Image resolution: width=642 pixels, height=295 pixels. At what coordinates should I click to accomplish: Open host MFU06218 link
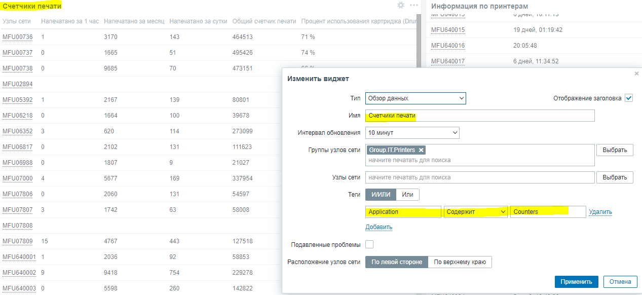[x=18, y=116]
